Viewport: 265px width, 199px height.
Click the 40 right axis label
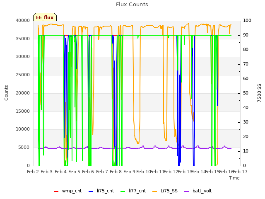click(246, 108)
